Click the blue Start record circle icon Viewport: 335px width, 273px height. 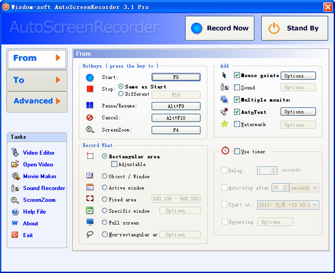90,78
